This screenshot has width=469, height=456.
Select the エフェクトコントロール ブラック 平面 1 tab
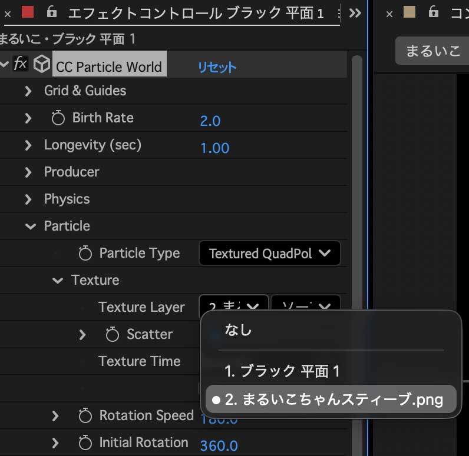pos(196,14)
